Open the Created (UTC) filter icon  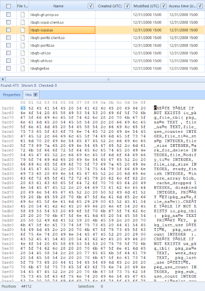click(x=127, y=6)
